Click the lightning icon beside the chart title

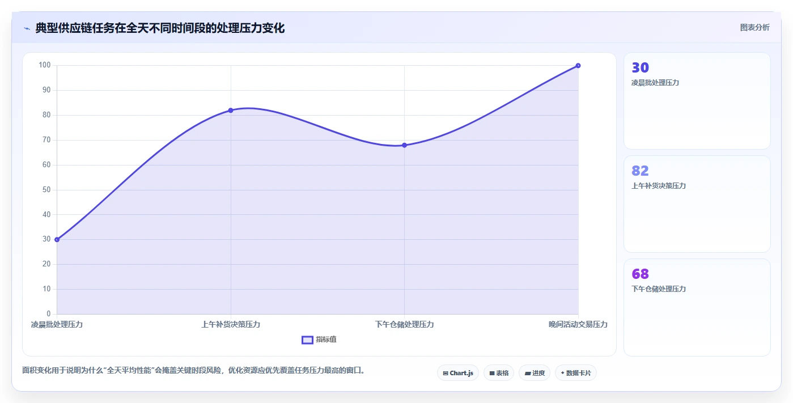pos(27,28)
